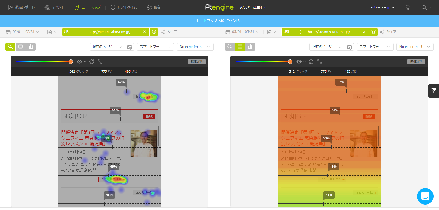Expand the right heatmap to fullscreen
The image size is (439, 210).
(319, 62)
